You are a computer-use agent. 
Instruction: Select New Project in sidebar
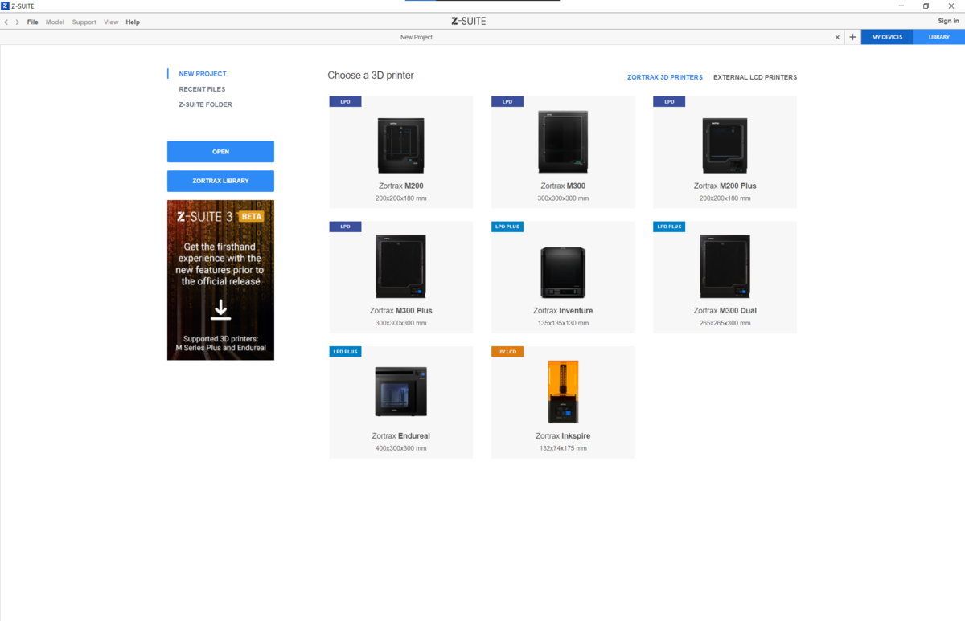203,74
